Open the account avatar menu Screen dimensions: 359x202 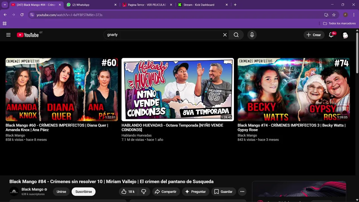[345, 35]
